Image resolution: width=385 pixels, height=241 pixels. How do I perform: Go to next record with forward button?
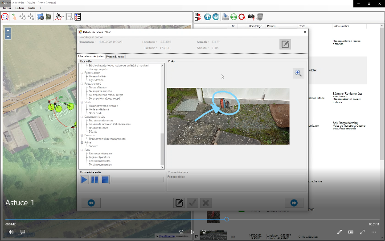coord(294,203)
